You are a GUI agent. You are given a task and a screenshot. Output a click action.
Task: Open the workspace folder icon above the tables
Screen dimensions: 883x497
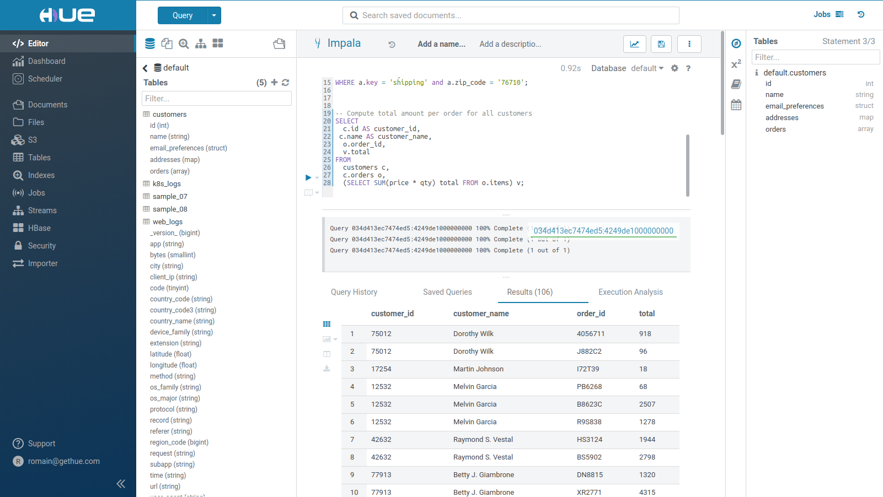279,44
